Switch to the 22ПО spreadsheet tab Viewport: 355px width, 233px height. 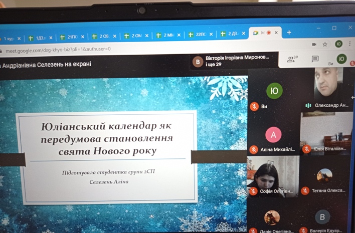click(x=201, y=35)
